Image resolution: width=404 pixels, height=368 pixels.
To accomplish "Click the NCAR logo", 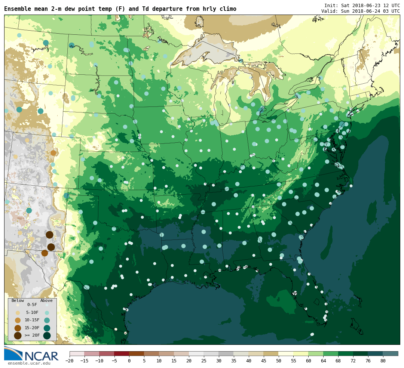I will point(31,353).
